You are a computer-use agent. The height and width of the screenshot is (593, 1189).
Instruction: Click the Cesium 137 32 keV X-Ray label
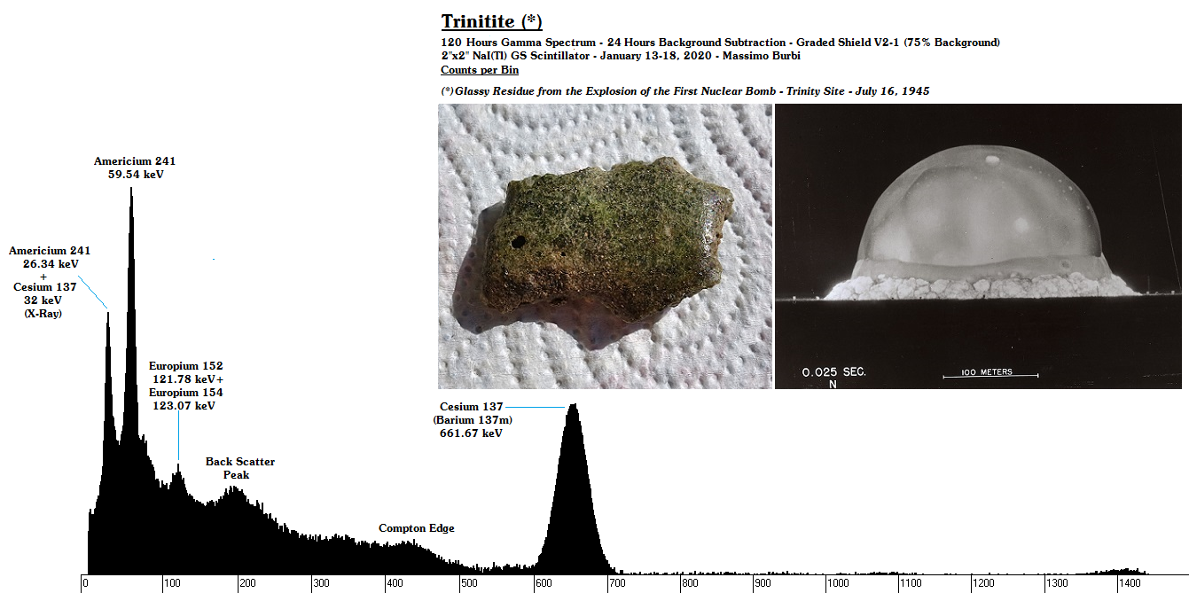[x=44, y=300]
